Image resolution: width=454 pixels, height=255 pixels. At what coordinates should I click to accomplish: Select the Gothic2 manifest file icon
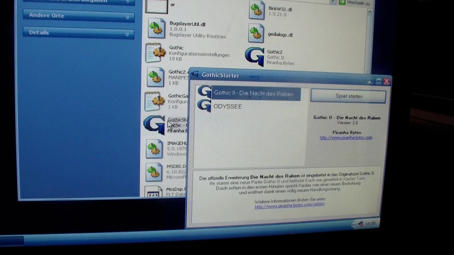tap(155, 77)
